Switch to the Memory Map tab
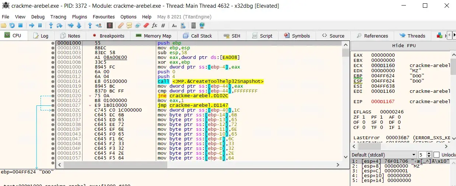 click(x=153, y=36)
